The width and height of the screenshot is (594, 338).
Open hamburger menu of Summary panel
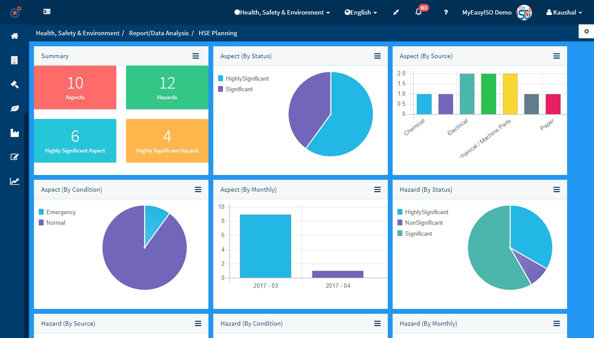196,56
